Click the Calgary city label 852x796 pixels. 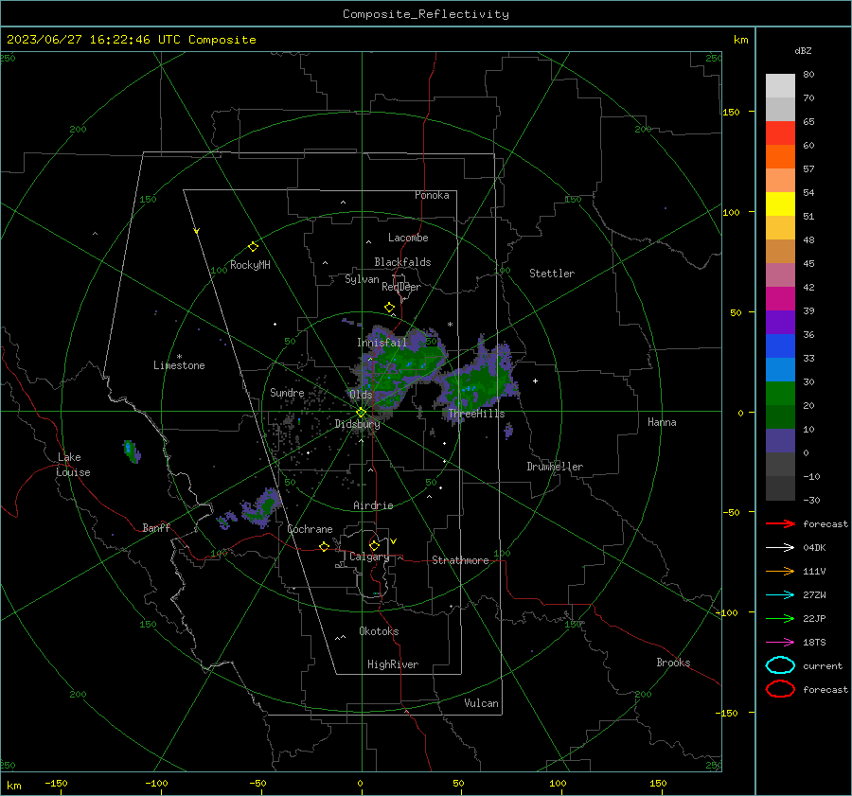369,557
